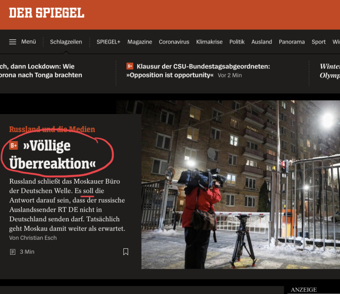Bookmark the Völlige Überreaktion article

(x=125, y=252)
